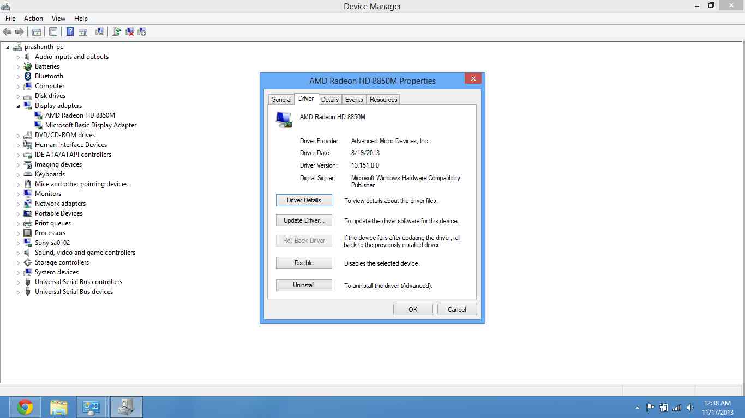Expand Audio inputs and outputs node
This screenshot has height=418, width=745.
coord(18,57)
